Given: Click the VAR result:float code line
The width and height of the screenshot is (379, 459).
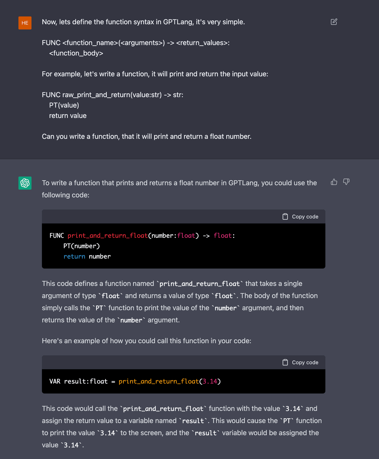Looking at the screenshot, I should (x=135, y=382).
